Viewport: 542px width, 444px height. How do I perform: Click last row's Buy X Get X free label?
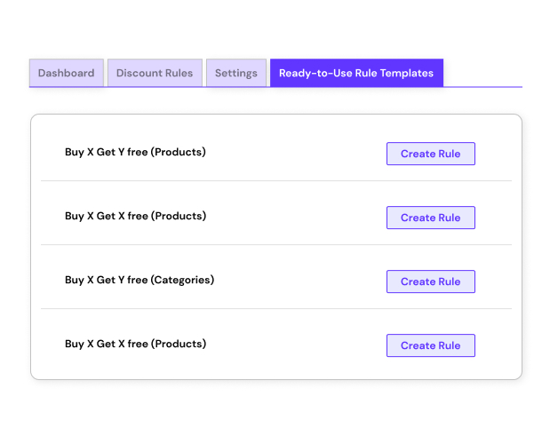pyautogui.click(x=135, y=344)
